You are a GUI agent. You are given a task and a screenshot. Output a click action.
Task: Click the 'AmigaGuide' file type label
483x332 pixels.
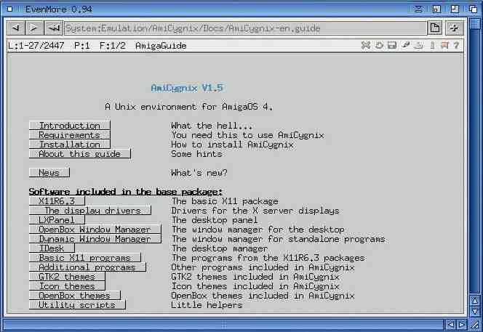(x=161, y=46)
